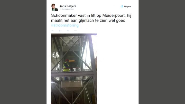Dismiss overlay via dark backdrop on left
Viewport: 185px width, 104px height.
click(23, 52)
